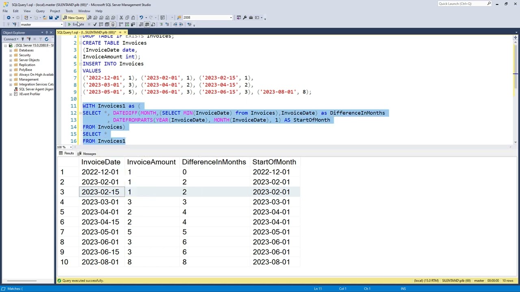Screen dimensions: 520x292
Task: Open the Properties wrench icon
Action: tap(245, 17)
